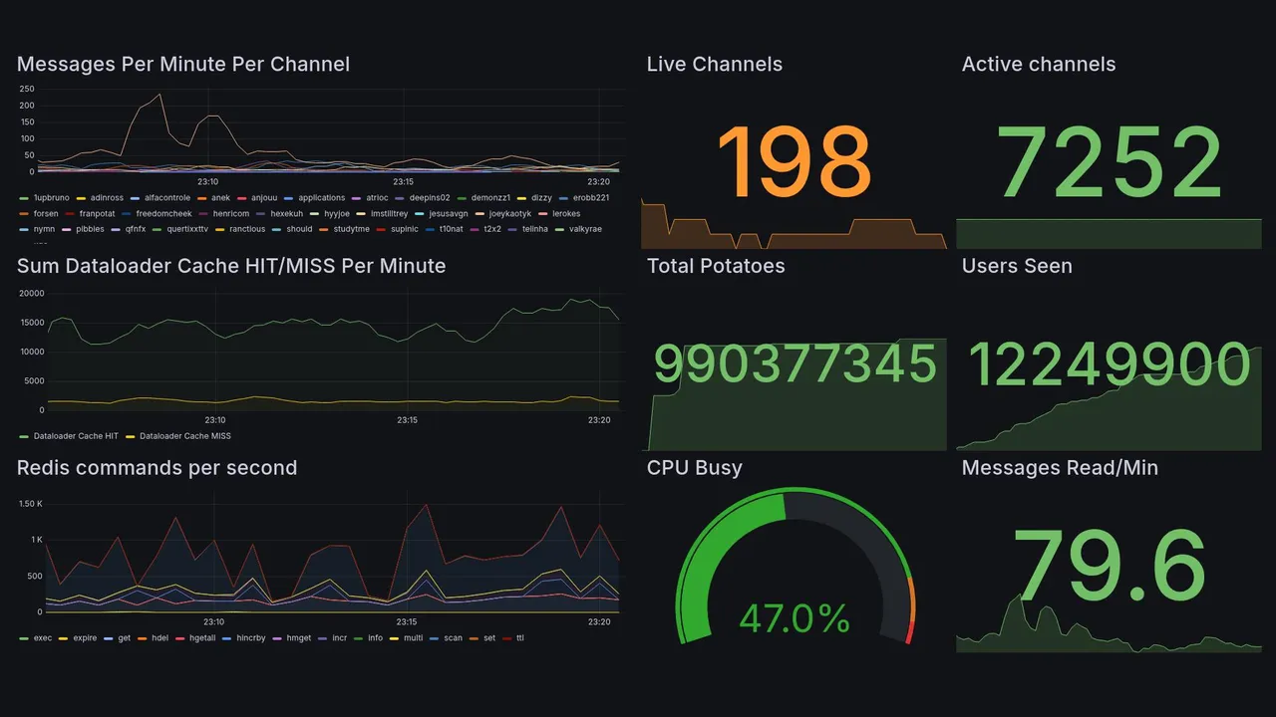The height and width of the screenshot is (717, 1276).
Task: Select the joeykaotyk legend entry
Action: 503,214
